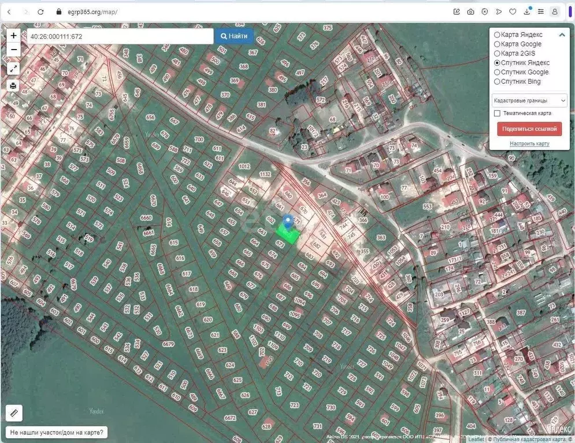Click the cadastral number search field
Viewport: 575px width, 443px height.
tap(120, 36)
